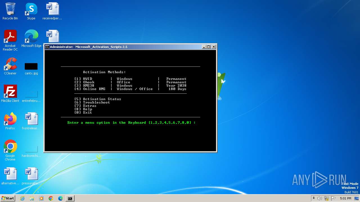This screenshot has width=360, height=202.
Task: Open the alternative... Word document
Action: [x=10, y=176]
